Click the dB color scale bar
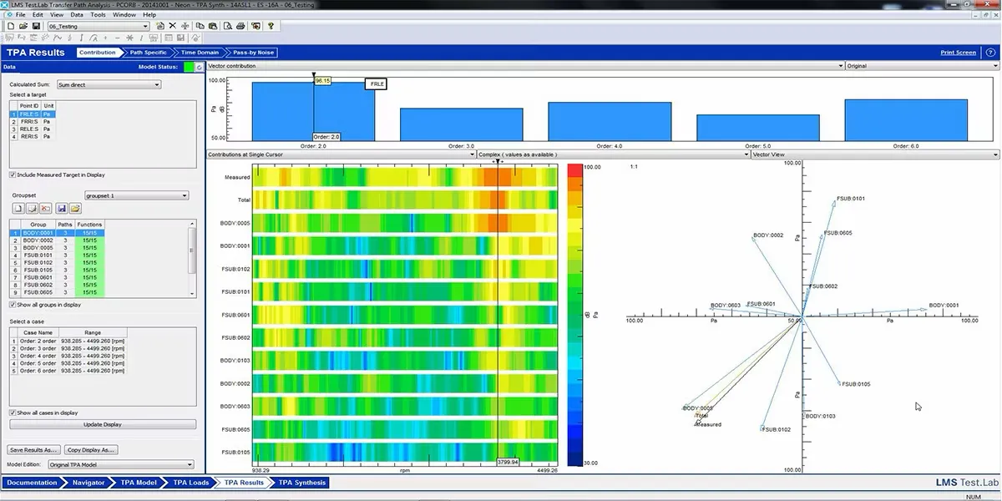The width and height of the screenshot is (1002, 501). (575, 314)
